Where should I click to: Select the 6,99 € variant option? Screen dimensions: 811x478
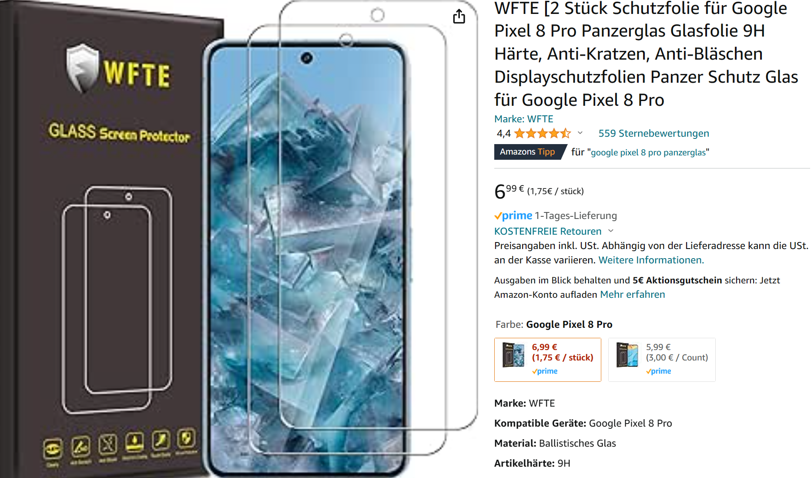pos(548,360)
